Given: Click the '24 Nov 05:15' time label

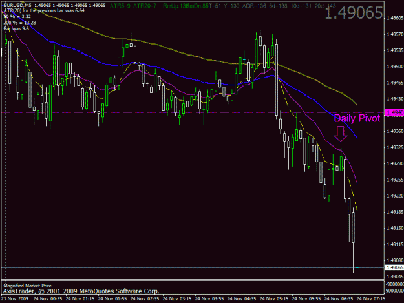Looking at the screenshot, I should [274, 299].
